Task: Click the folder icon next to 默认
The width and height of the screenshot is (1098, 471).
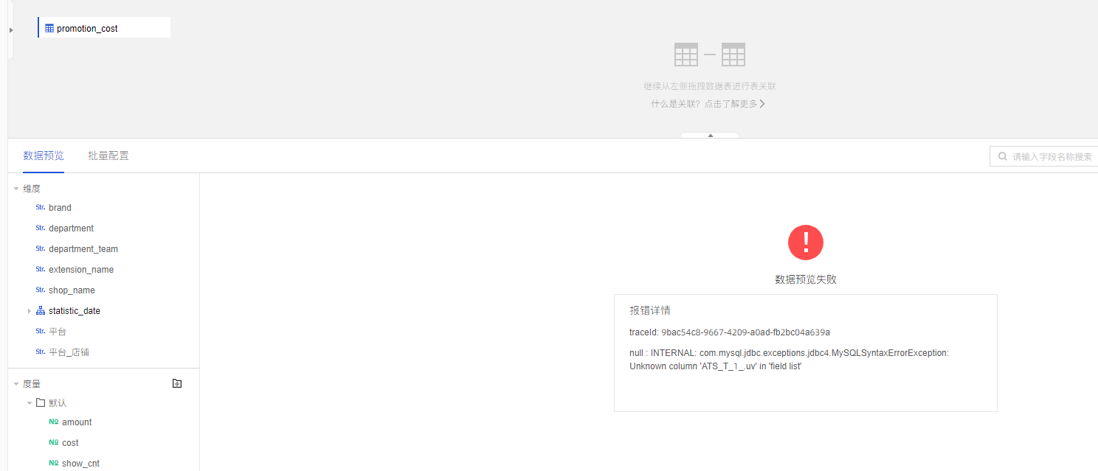Action: pyautogui.click(x=41, y=402)
